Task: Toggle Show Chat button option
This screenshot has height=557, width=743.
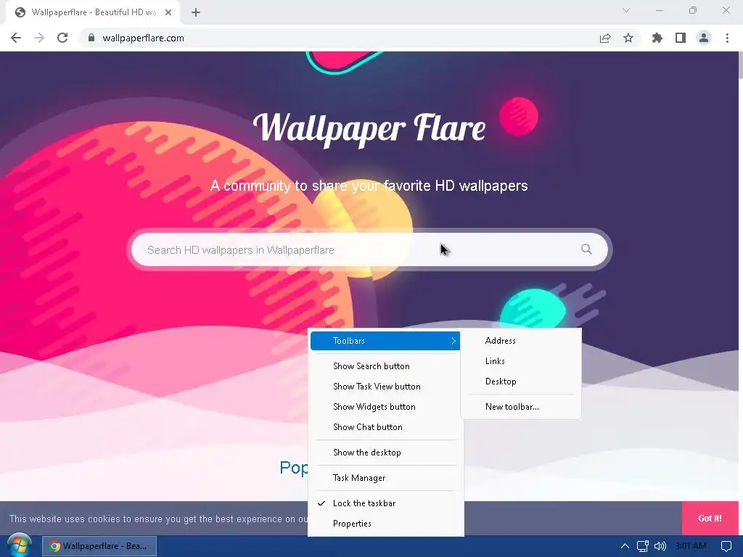Action: (x=385, y=427)
